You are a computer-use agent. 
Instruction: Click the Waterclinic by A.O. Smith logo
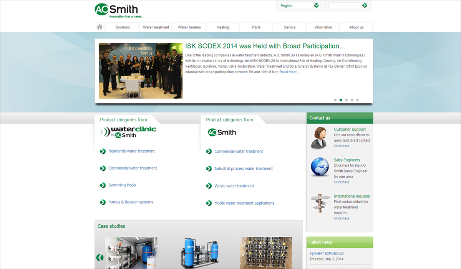pos(128,132)
